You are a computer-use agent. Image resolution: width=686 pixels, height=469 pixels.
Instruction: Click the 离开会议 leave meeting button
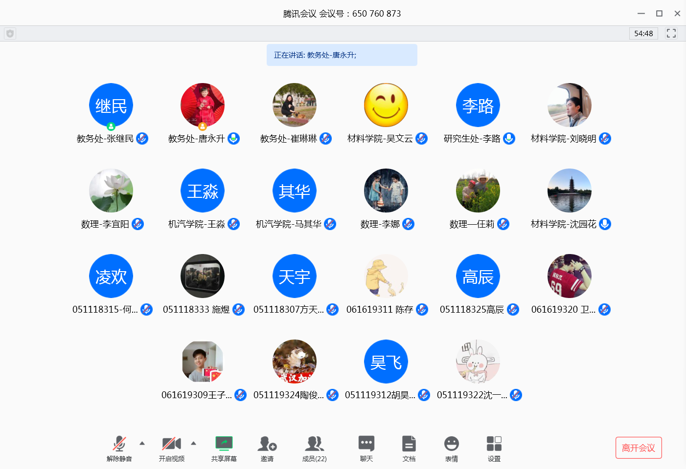638,448
